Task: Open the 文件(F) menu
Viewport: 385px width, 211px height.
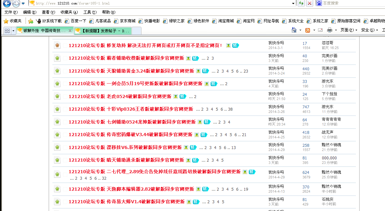Action: pyautogui.click(x=11, y=12)
